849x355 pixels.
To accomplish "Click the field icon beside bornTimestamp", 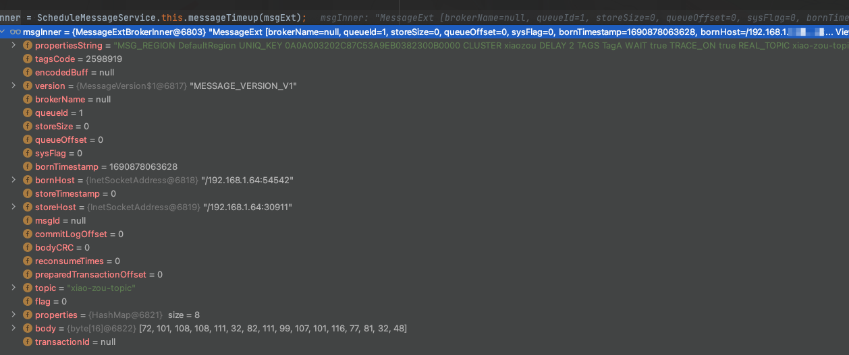I will click(x=28, y=166).
